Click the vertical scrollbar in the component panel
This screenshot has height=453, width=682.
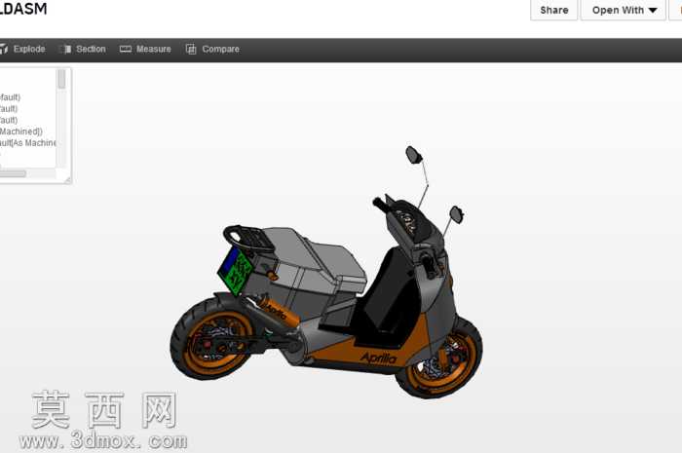tap(61, 117)
